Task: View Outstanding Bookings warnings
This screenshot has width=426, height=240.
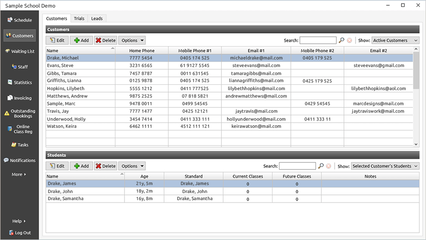Action: tap(20, 114)
